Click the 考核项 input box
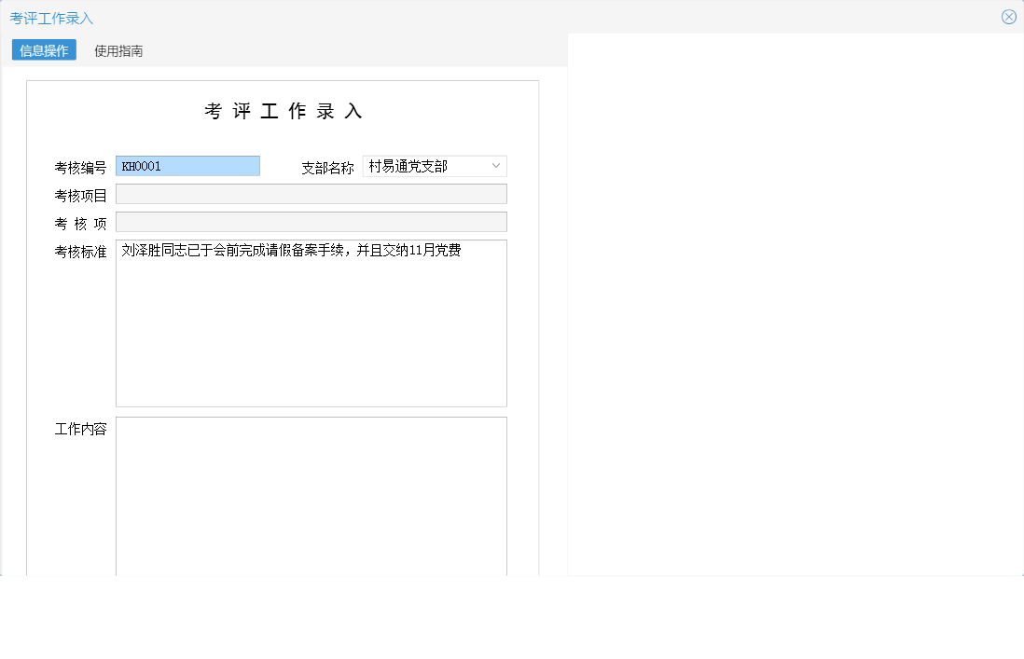 311,222
